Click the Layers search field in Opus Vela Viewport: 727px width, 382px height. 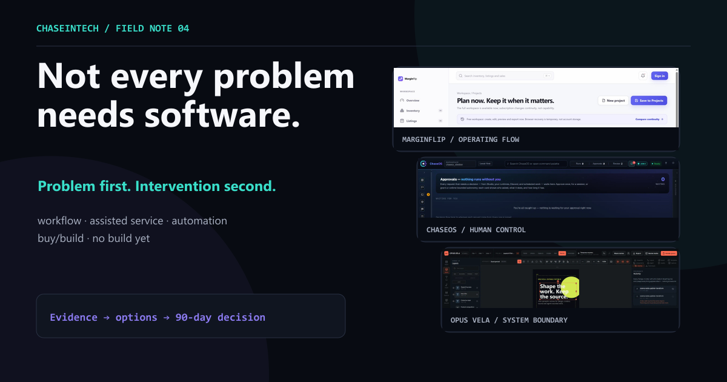click(466, 268)
